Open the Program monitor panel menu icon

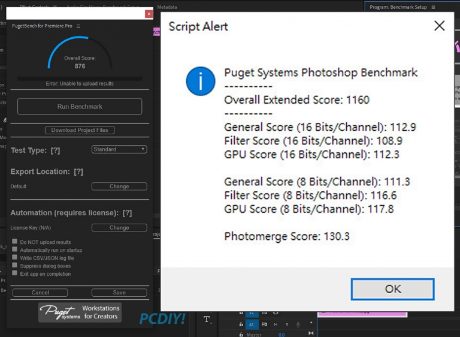(x=433, y=7)
